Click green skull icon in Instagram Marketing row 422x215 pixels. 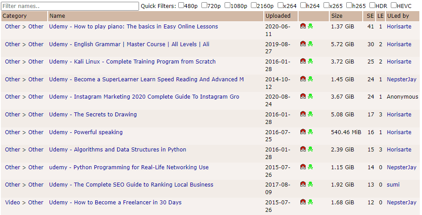click(310, 96)
